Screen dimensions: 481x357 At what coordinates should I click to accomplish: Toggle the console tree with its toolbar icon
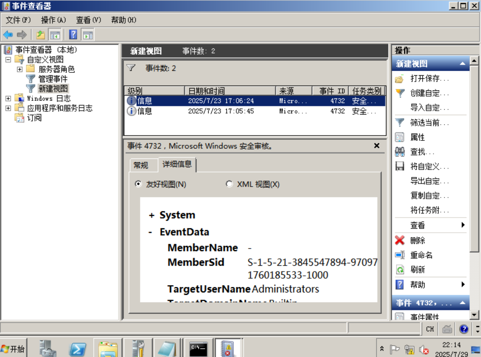tap(55, 34)
